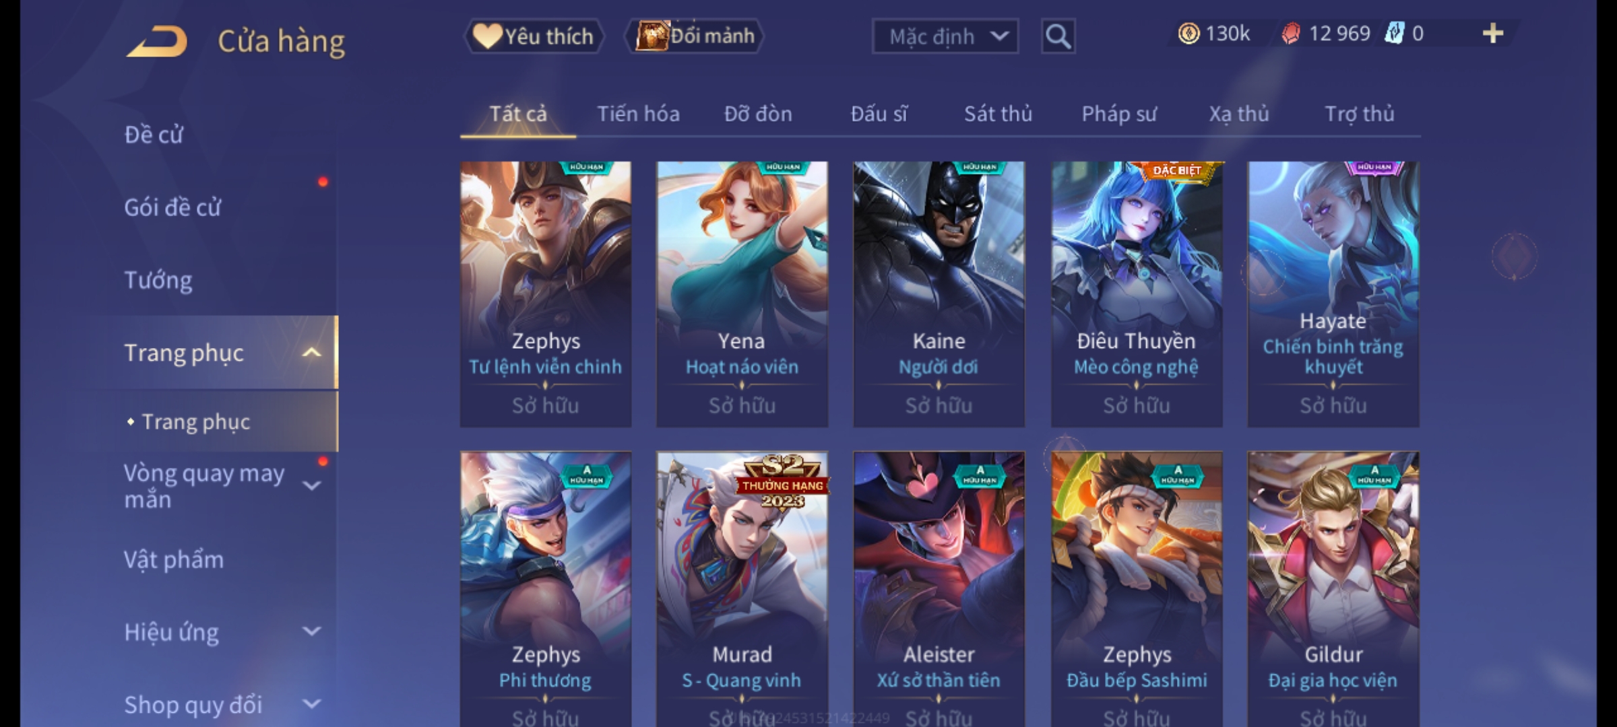
Task: Select Kaine Người dơi skin card
Action: point(939,294)
